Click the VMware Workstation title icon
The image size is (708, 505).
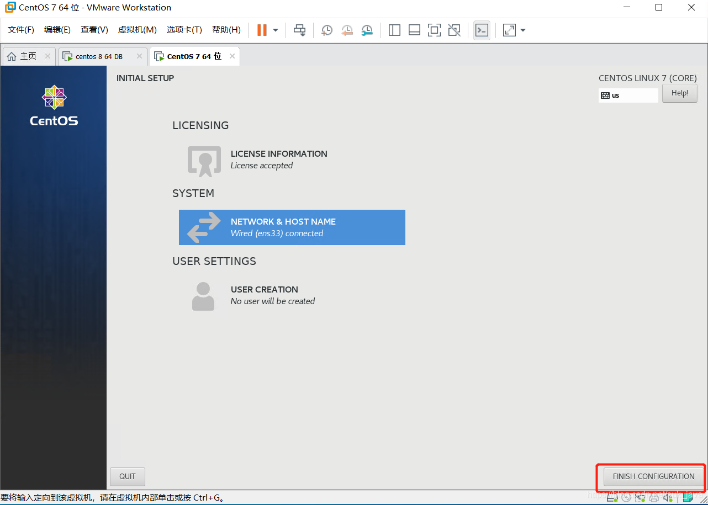tap(10, 8)
